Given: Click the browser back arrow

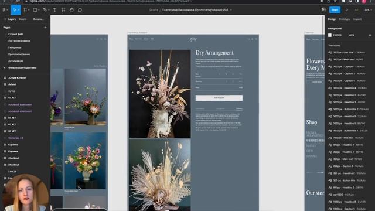Looking at the screenshot, I should coord(5,1).
